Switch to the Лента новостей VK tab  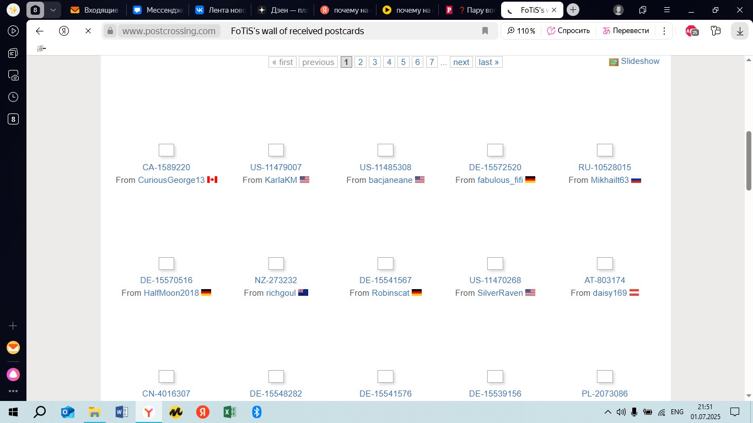[x=219, y=10]
